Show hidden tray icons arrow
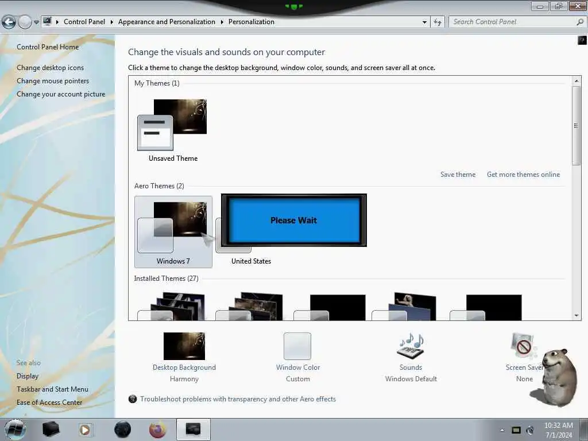Image resolution: width=588 pixels, height=441 pixels. tap(502, 430)
